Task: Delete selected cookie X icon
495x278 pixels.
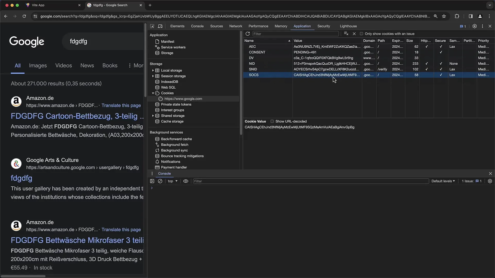Action: (x=354, y=34)
